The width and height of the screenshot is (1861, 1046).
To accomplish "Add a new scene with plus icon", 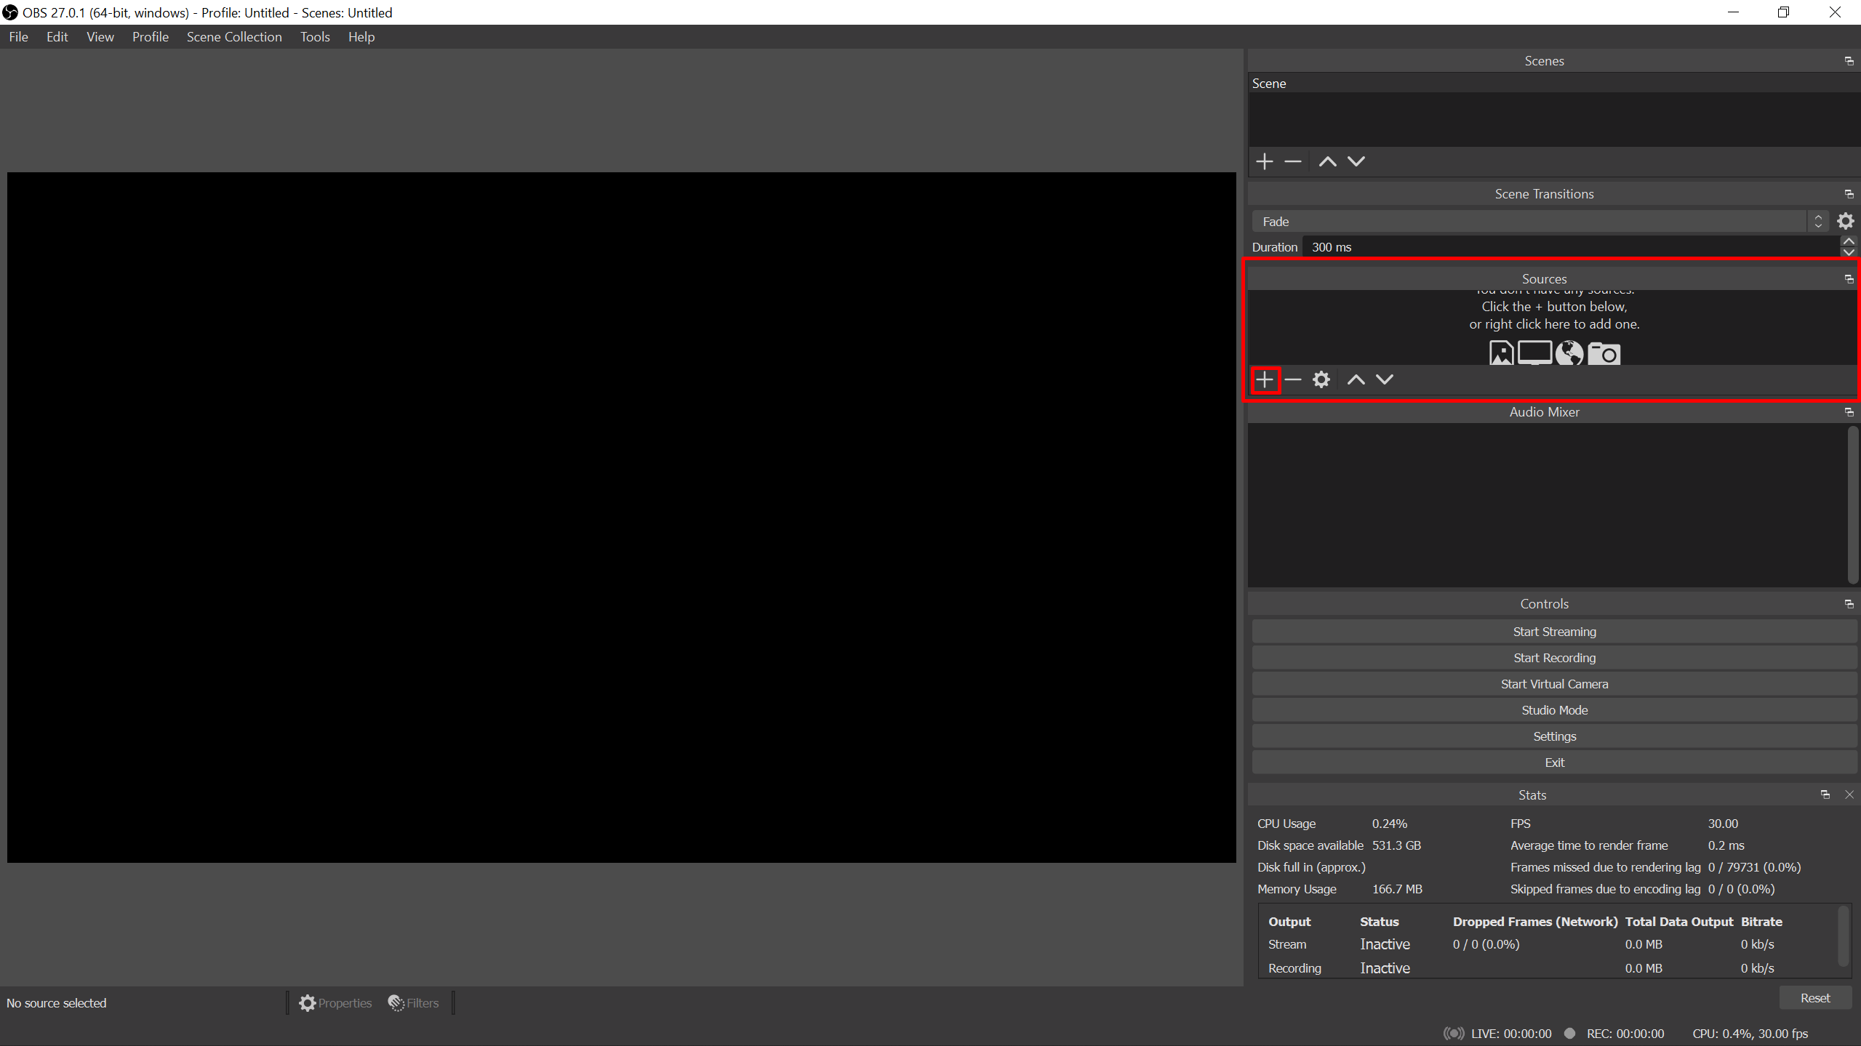I will point(1265,161).
